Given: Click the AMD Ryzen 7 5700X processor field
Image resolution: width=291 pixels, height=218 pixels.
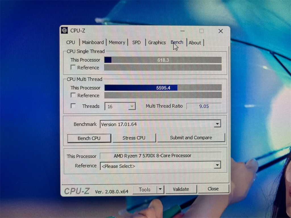Looking at the screenshot, I should click(x=161, y=156).
